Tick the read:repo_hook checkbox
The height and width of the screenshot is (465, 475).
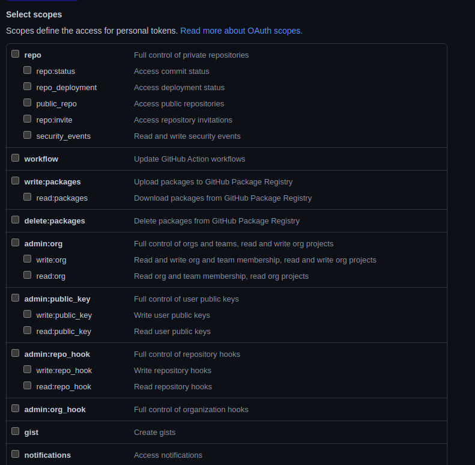28,386
